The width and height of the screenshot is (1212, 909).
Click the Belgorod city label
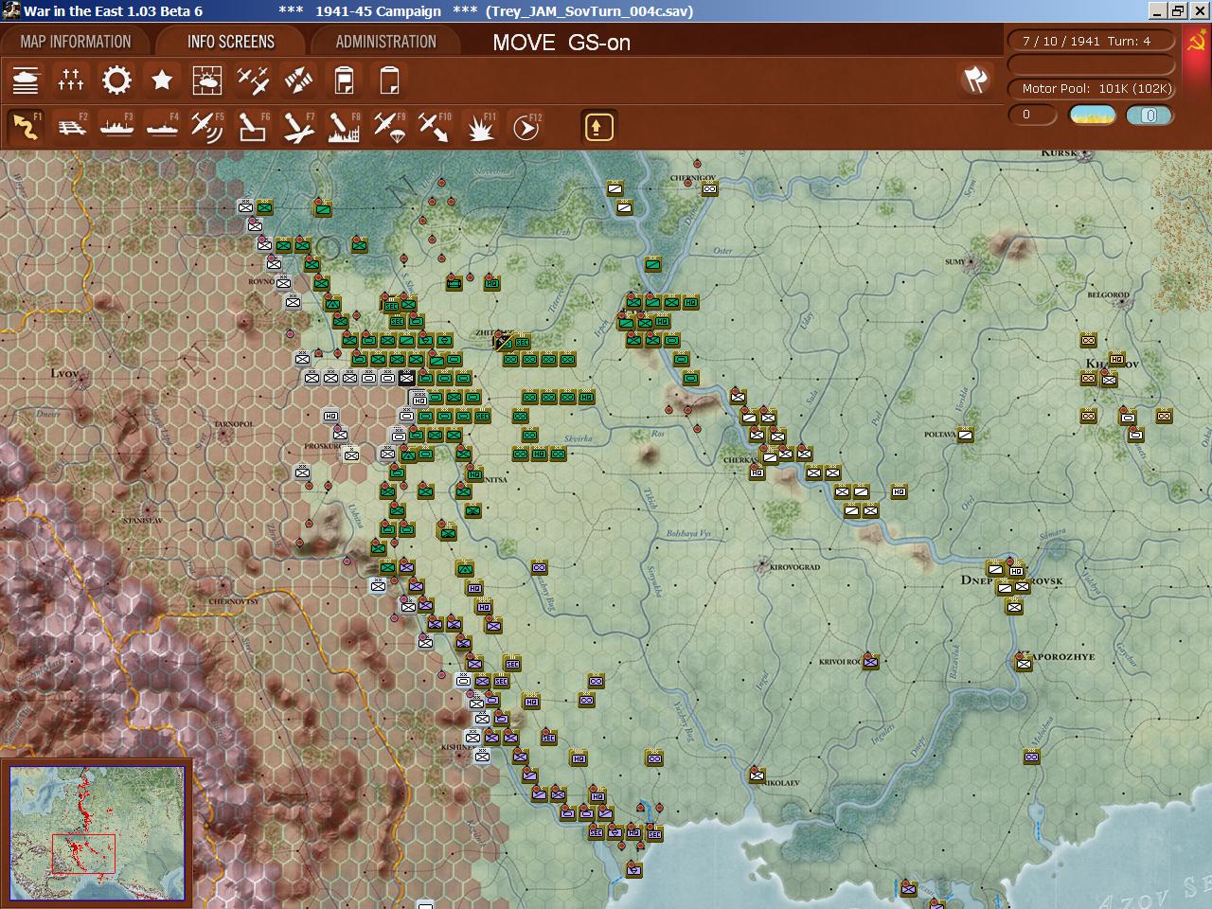[1108, 294]
